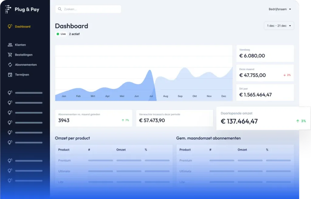The height and width of the screenshot is (199, 311).
Task: Select the Vandaag revenue card
Action: pyautogui.click(x=265, y=53)
